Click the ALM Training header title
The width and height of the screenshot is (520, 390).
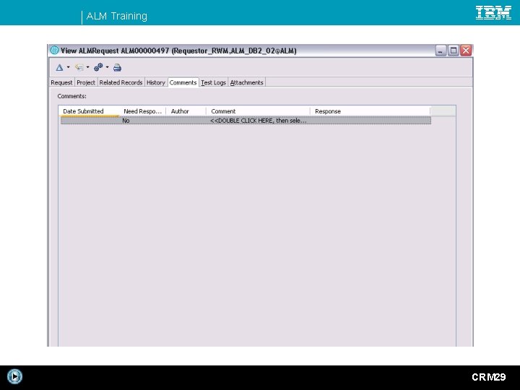tap(117, 16)
